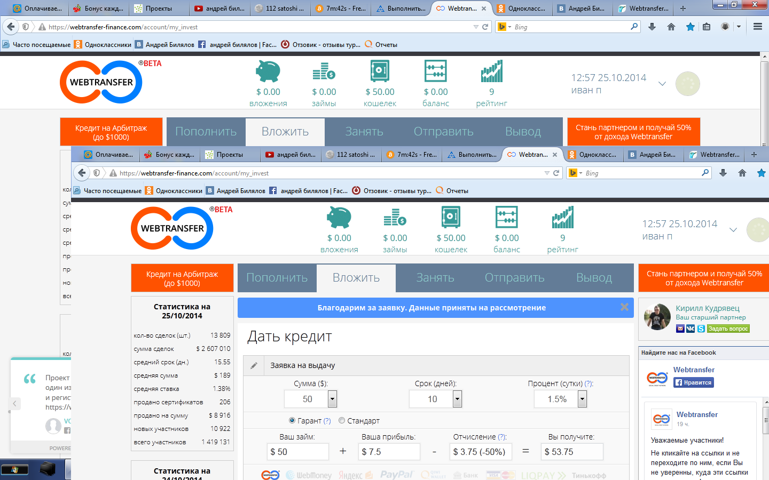Click piggy bank вложения icon in background page
769x480 pixels.
point(268,71)
